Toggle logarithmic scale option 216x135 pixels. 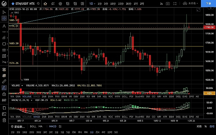199,126
